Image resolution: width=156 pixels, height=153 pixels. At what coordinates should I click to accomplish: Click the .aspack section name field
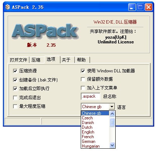[90, 96]
